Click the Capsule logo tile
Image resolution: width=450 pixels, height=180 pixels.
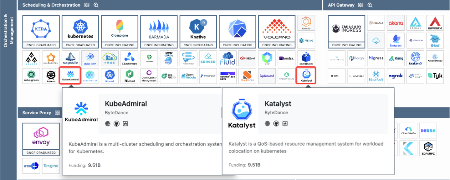point(70,58)
